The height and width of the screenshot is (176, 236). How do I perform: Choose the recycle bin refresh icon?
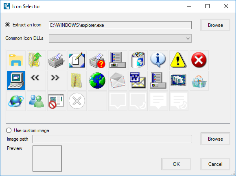coord(138,61)
